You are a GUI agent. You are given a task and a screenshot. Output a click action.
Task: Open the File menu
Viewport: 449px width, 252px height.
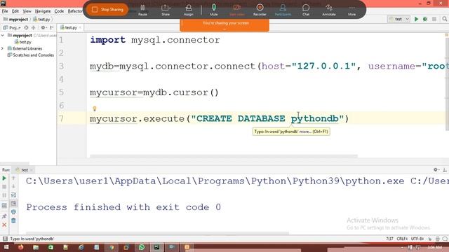point(5,11)
